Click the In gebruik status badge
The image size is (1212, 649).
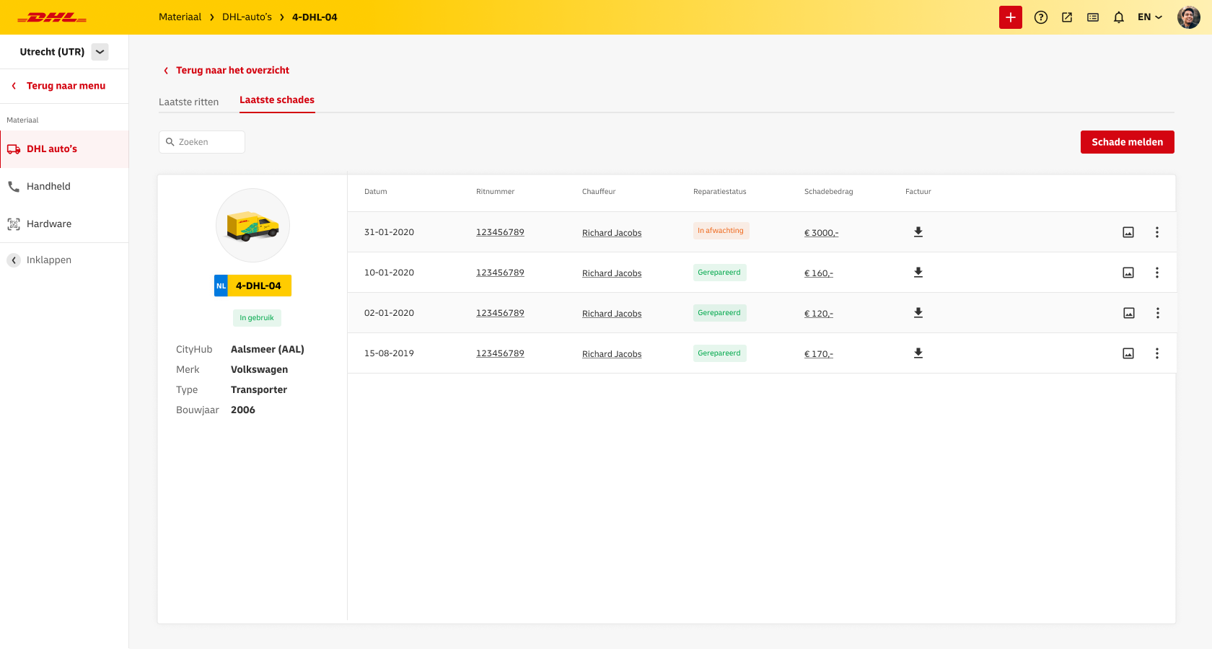click(x=257, y=318)
